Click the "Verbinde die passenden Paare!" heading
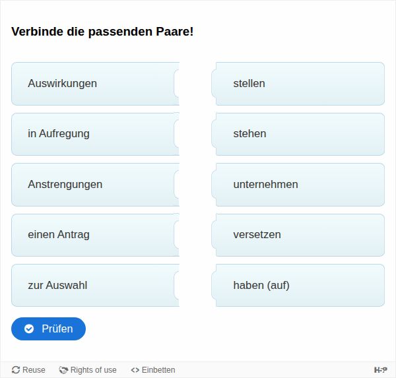This screenshot has width=396, height=378. (x=102, y=32)
